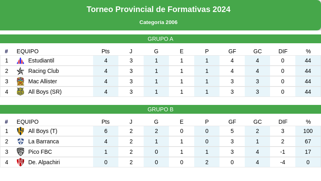Image resolution: width=321 pixels, height=181 pixels.
Task: Click De. Alpachiri's -4 goal difference cell
Action: click(x=283, y=162)
